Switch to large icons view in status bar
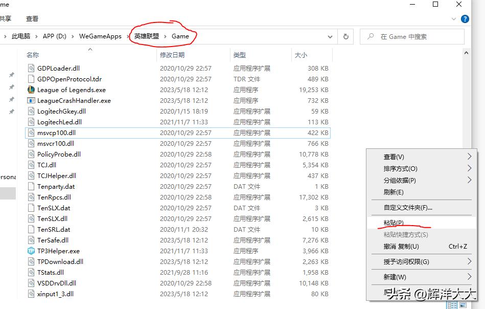The image size is (485, 309). click(x=463, y=305)
